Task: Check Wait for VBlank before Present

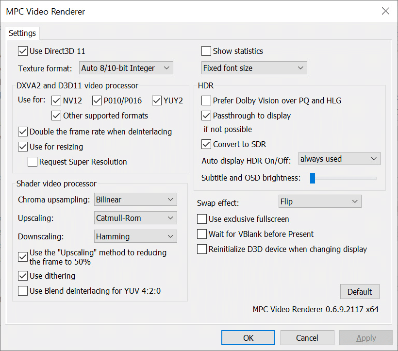Action: click(202, 234)
